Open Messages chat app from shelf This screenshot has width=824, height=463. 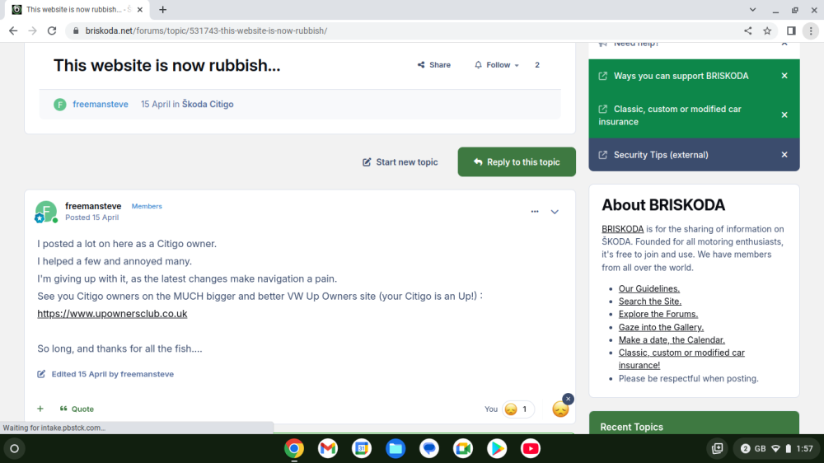pos(429,448)
